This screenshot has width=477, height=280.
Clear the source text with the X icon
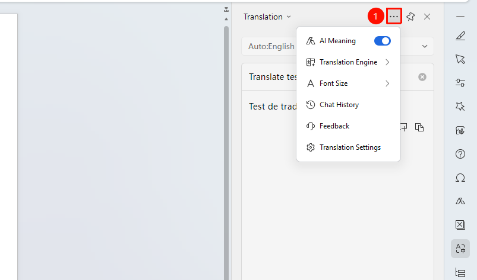point(422,77)
